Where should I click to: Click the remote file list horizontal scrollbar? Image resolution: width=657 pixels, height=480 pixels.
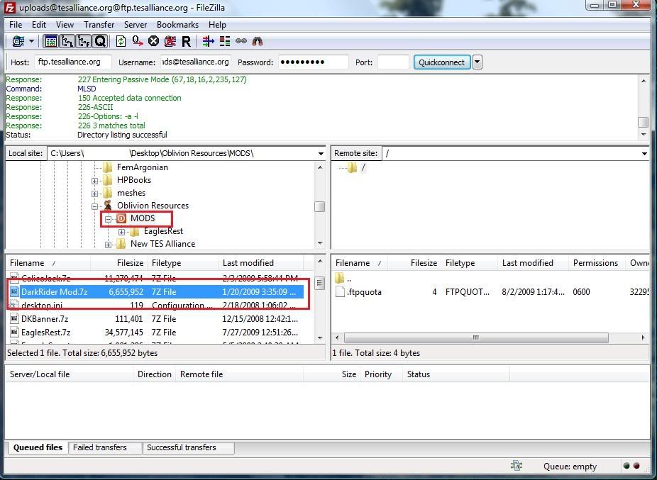[476, 337]
